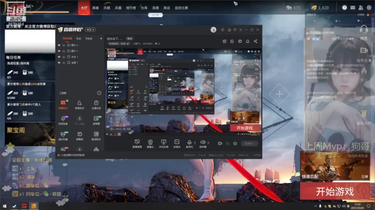
Task: Open the mode switcher pill beside the 直播伴侣 logo
Action: (x=90, y=30)
